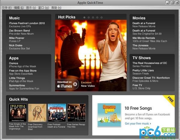Open the 文件 (File) menu
Image resolution: width=180 pixels, height=140 pixels.
(x=7, y=8)
